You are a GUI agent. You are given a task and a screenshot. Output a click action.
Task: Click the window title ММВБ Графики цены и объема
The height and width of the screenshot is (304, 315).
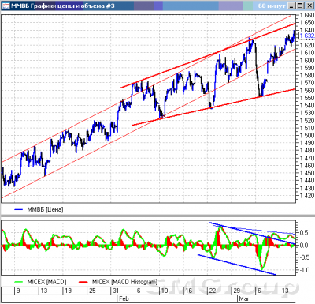click(63, 6)
